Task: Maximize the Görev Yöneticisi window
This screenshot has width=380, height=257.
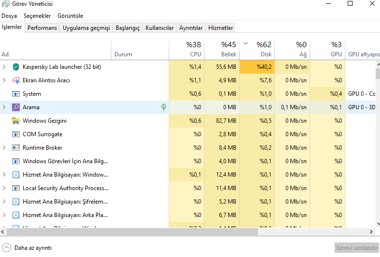Action: point(350,4)
